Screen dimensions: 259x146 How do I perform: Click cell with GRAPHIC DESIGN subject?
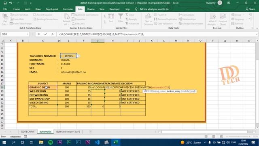(x=43, y=88)
